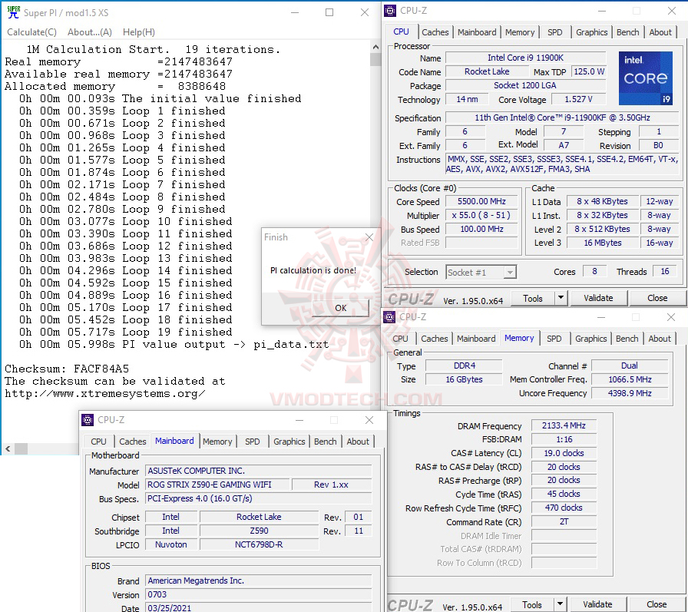Click the PCI-Express 4.0 bus specs field
Image resolution: width=688 pixels, height=612 pixels.
(x=259, y=498)
